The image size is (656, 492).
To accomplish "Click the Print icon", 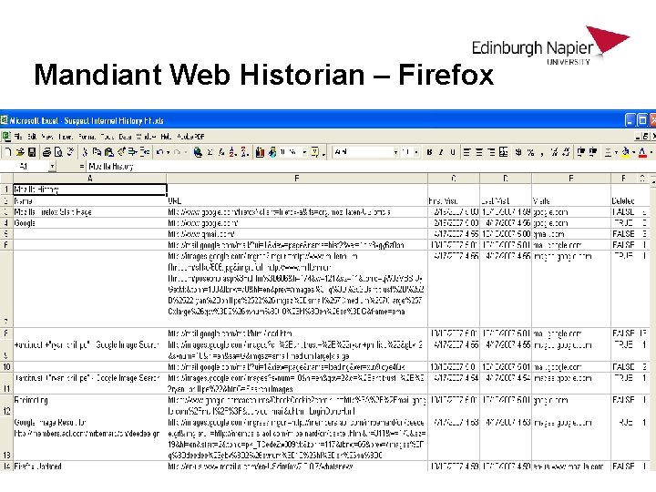I will (46, 152).
